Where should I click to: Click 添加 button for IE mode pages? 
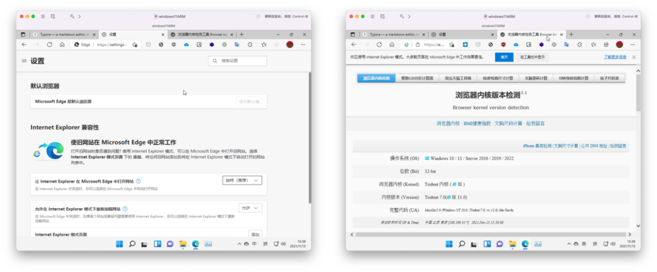(255, 234)
